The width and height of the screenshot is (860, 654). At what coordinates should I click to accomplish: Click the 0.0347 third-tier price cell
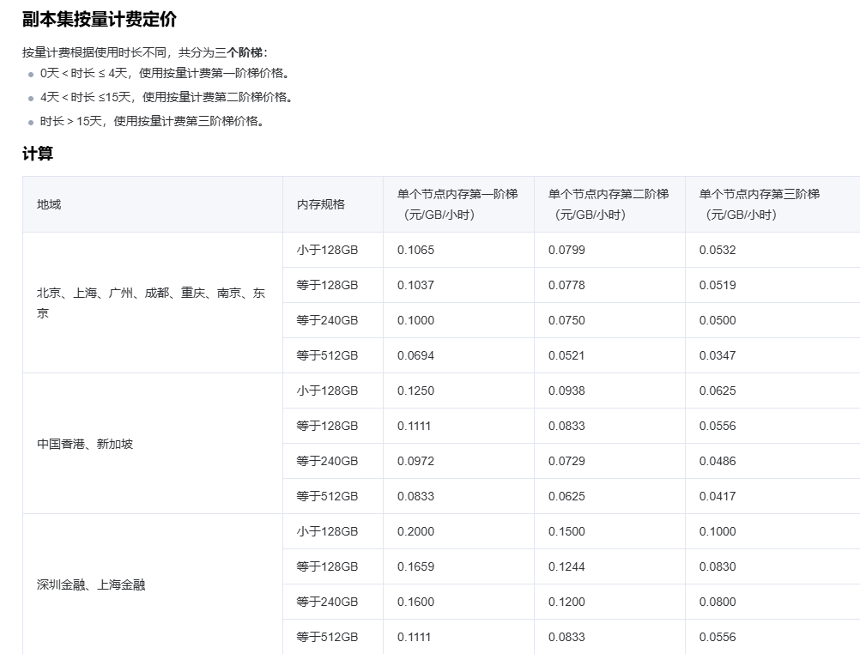pyautogui.click(x=718, y=355)
